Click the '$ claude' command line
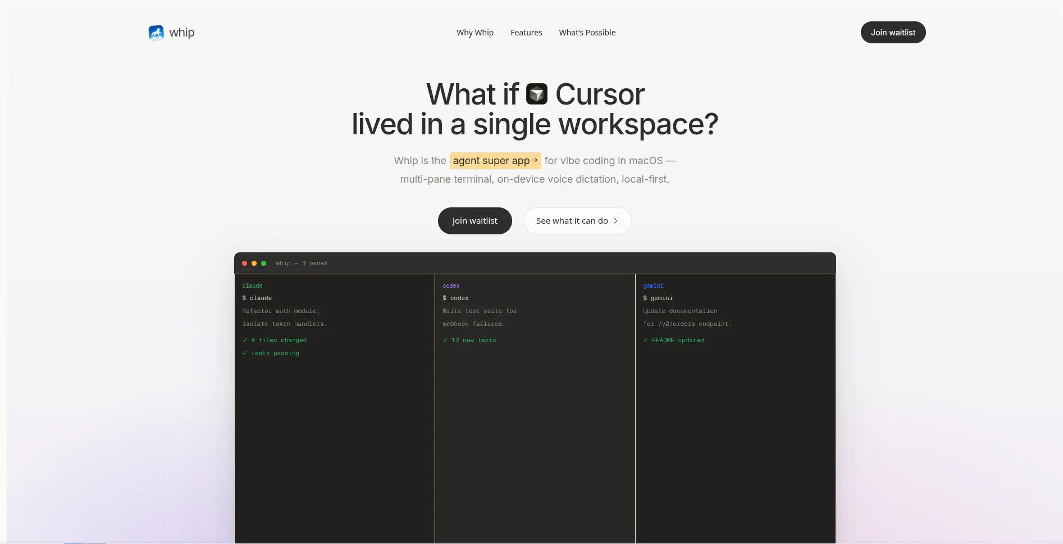Screen dimensions: 1063x544 point(257,298)
